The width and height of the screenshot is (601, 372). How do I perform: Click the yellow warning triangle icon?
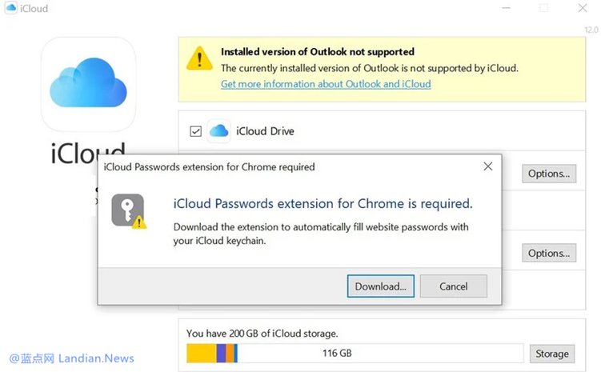pos(199,58)
